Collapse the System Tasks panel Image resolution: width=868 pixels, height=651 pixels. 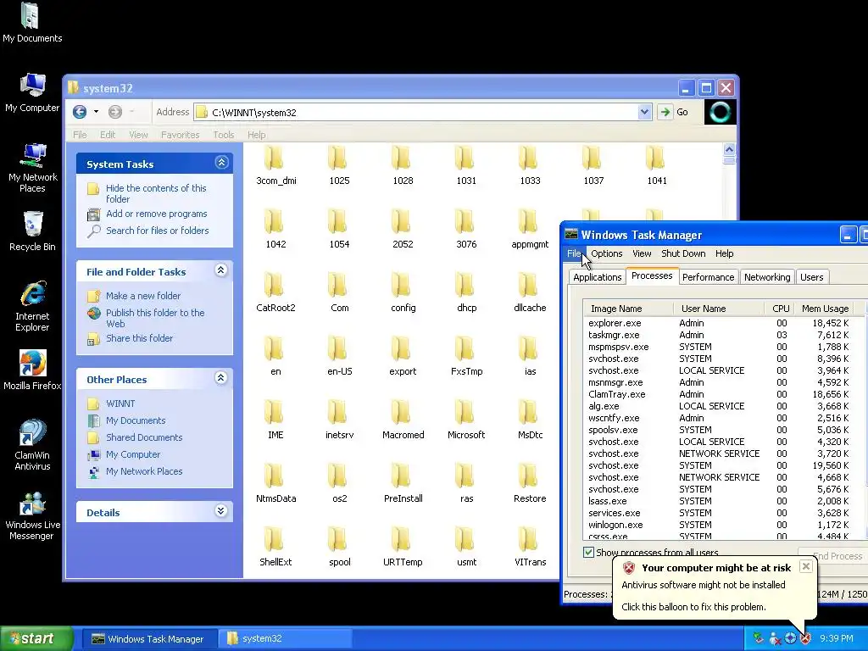click(x=221, y=163)
